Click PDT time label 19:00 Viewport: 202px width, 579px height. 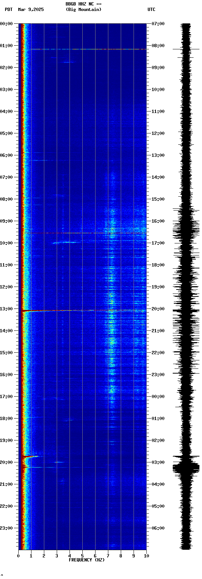[7, 440]
